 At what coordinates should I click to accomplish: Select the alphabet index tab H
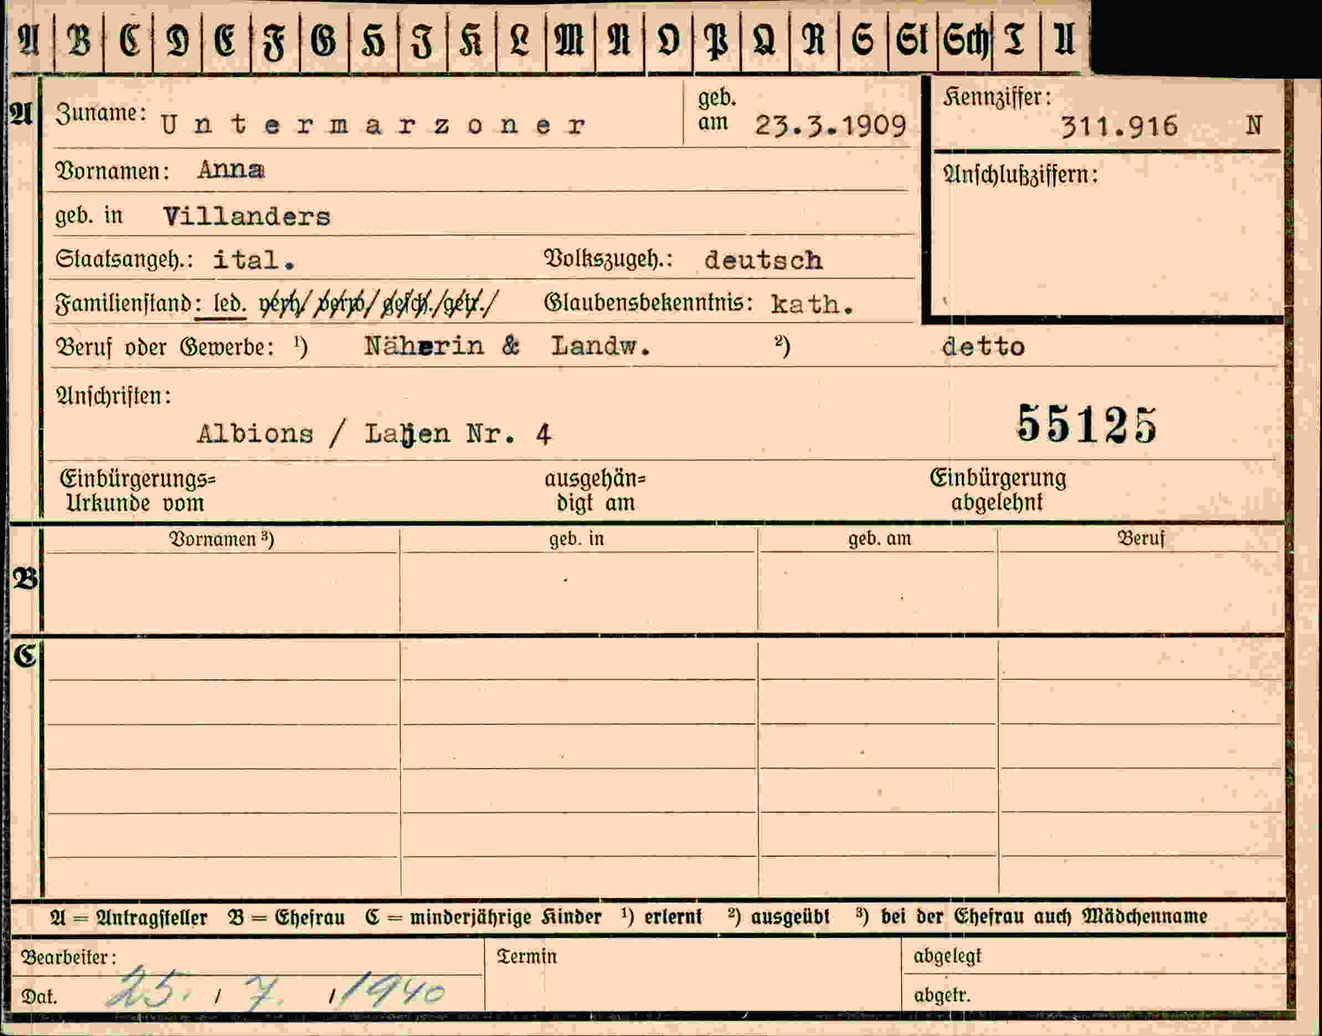pyautogui.click(x=373, y=40)
